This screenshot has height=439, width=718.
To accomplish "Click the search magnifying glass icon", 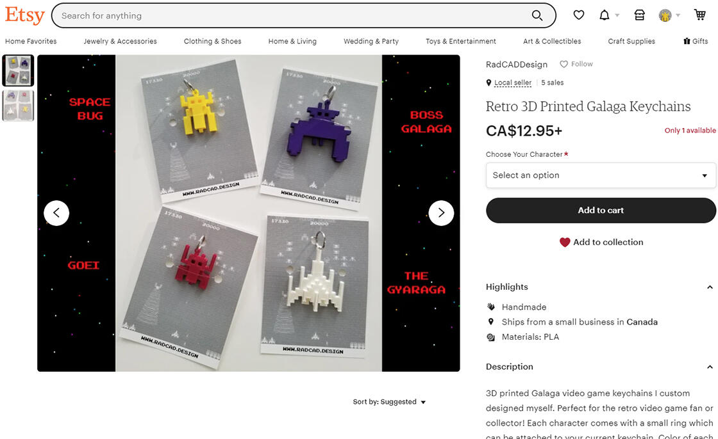I will pyautogui.click(x=537, y=15).
